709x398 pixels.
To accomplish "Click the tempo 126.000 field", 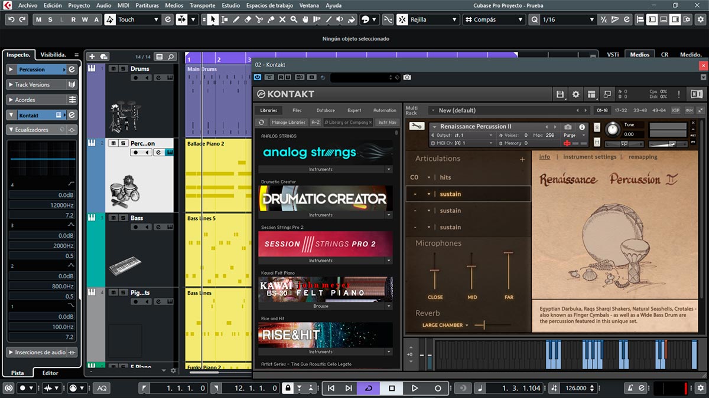I will [x=577, y=388].
